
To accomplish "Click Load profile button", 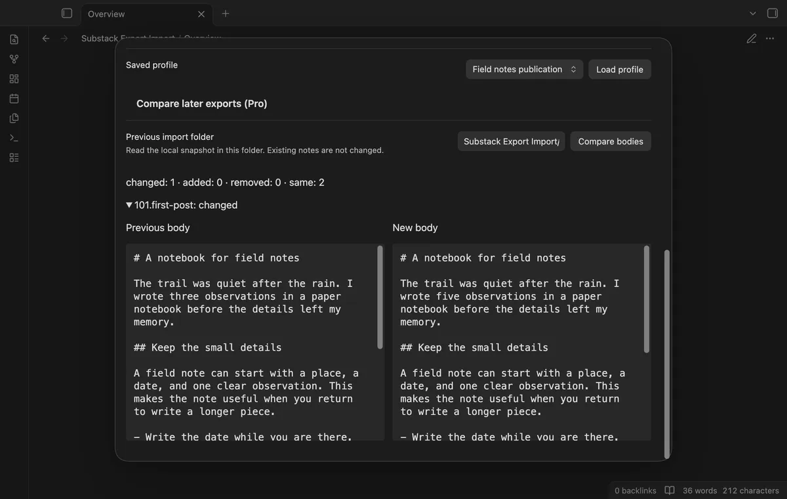I will (620, 70).
